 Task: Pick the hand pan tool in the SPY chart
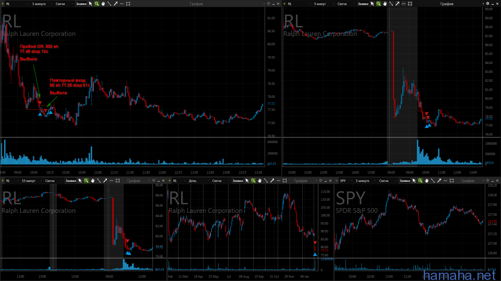[426, 181]
